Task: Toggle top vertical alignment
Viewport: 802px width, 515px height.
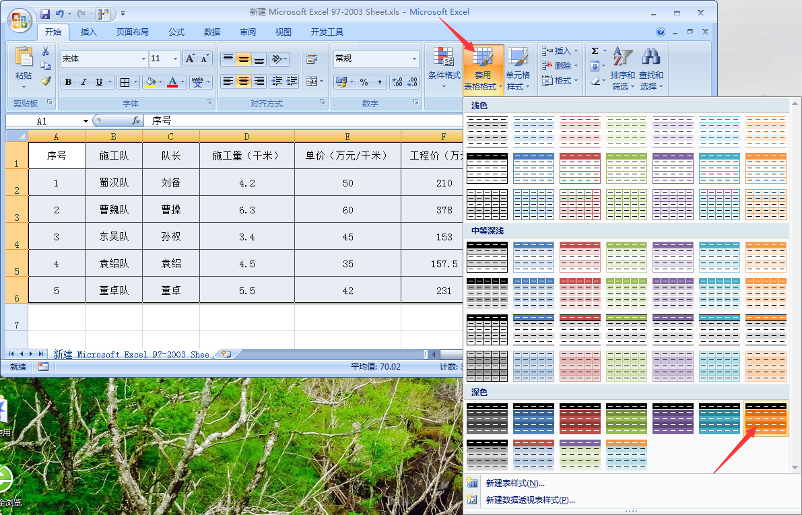Action: (x=228, y=59)
